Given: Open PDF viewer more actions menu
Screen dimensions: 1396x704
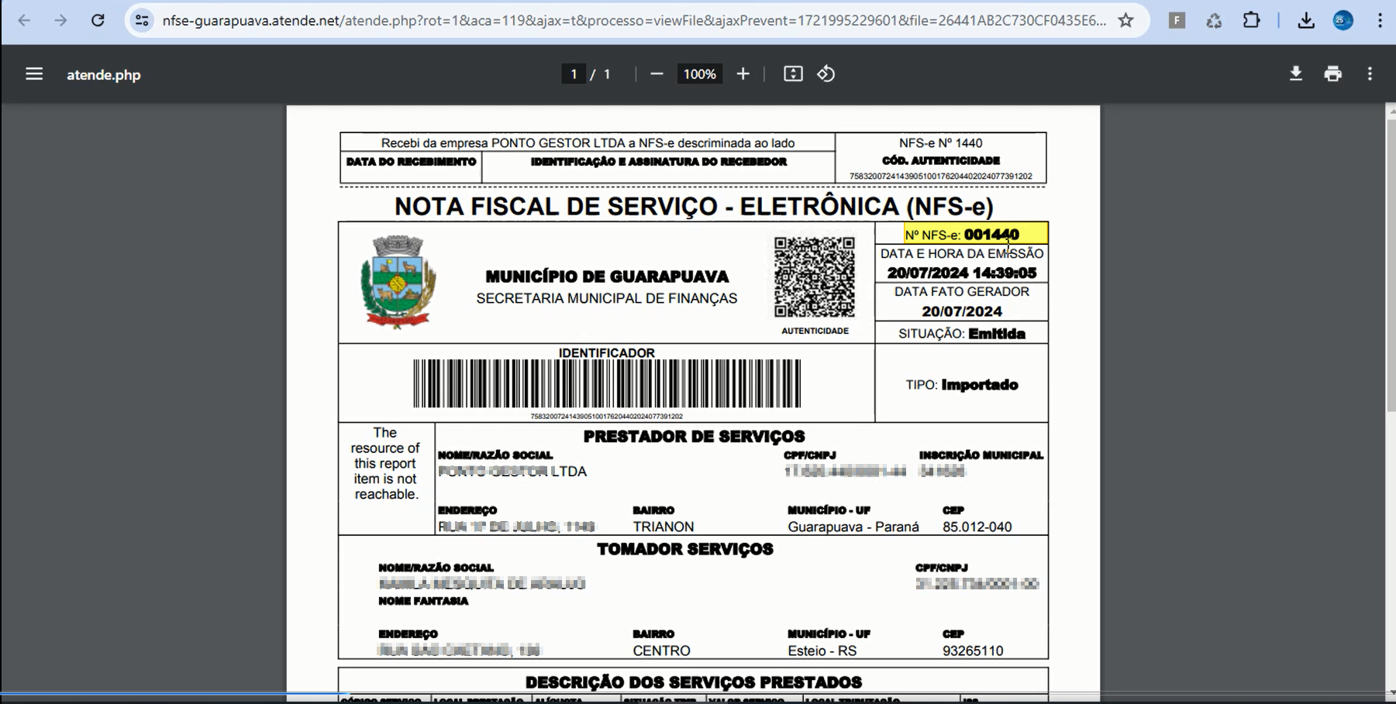Looking at the screenshot, I should pyautogui.click(x=1370, y=74).
